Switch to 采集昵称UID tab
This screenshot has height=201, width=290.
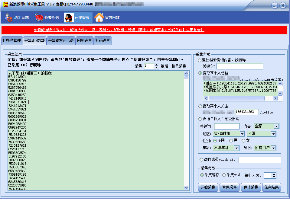click(34, 41)
